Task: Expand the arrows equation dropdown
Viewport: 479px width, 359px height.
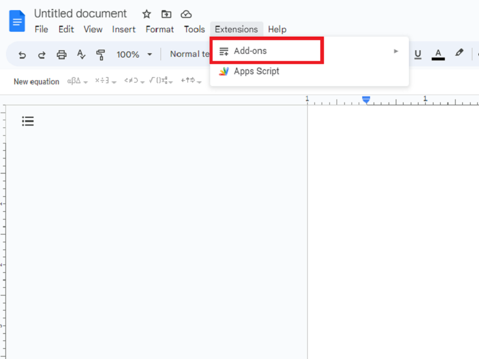Action: 190,81
